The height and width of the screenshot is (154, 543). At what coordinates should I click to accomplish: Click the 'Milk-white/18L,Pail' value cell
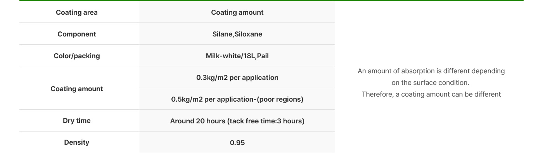237,55
